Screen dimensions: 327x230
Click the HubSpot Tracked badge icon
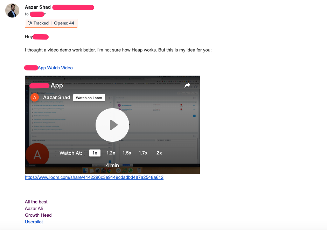[30, 23]
